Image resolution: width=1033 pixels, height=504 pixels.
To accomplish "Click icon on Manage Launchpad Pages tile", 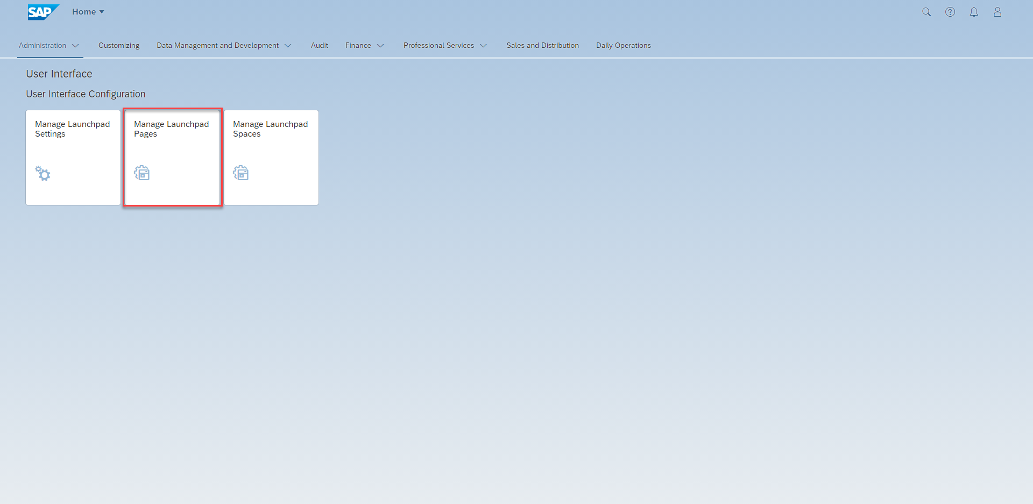I will click(141, 173).
